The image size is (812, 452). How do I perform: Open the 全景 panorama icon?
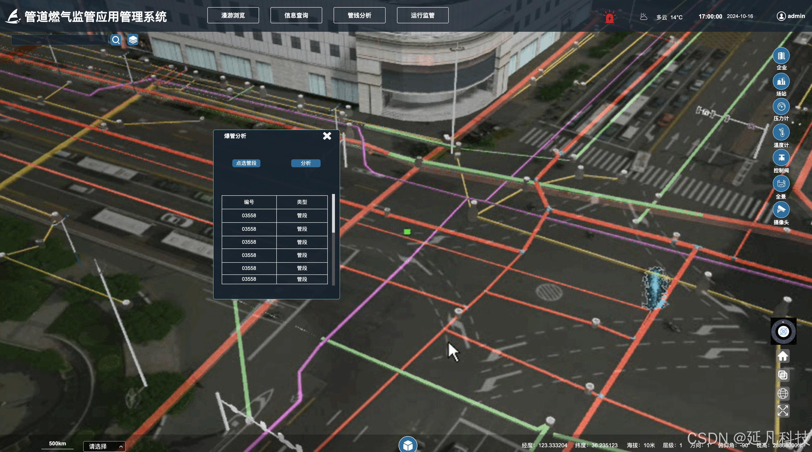coord(781,184)
